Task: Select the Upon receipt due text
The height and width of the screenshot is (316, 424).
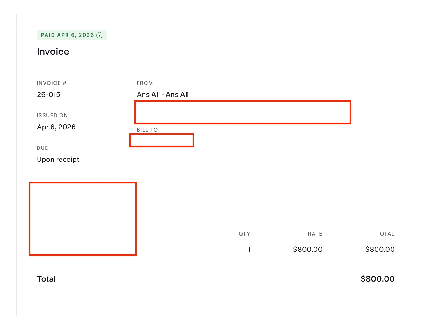Action: 58,159
